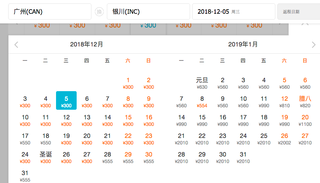Select January 20 priced ¥1100
Image resolution: width=320 pixels, height=183 pixels.
pyautogui.click(x=305, y=120)
